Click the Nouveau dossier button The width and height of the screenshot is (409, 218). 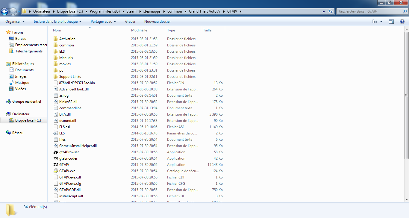coord(157,22)
